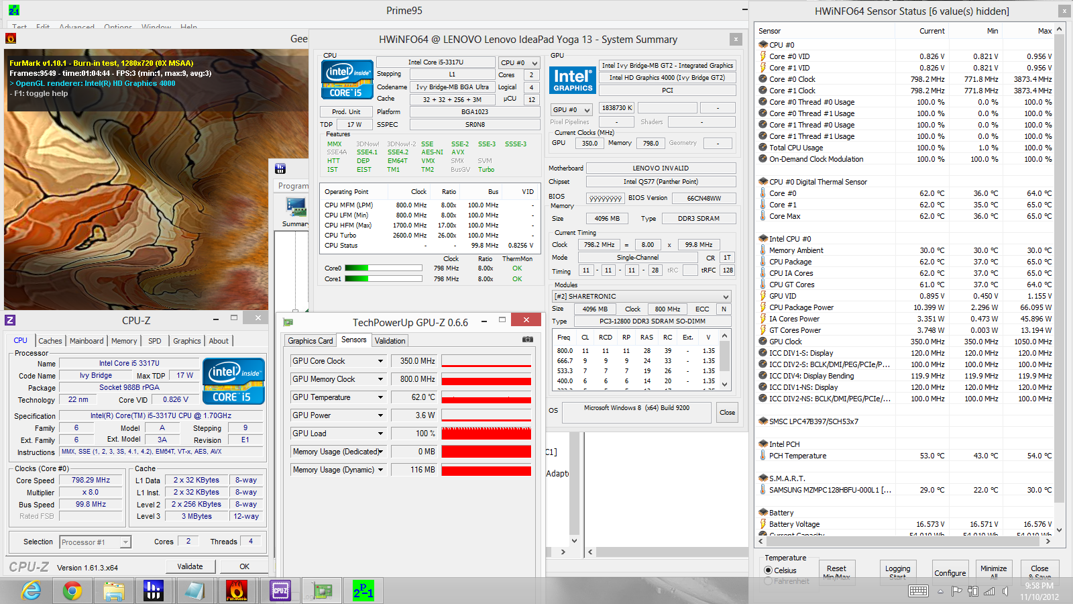This screenshot has width=1073, height=604.
Task: Click the GPU Load red sensor graph
Action: tap(486, 434)
